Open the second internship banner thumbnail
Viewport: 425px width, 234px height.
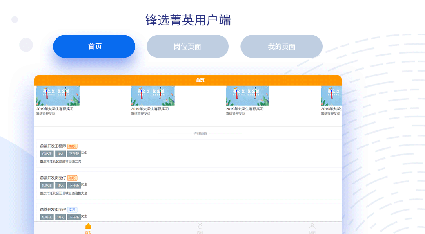tap(153, 96)
